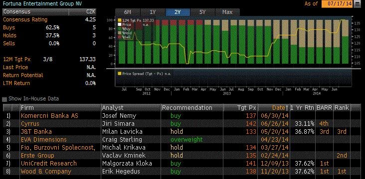Edit the As of date field 07/17/14

pyautogui.click(x=337, y=4)
